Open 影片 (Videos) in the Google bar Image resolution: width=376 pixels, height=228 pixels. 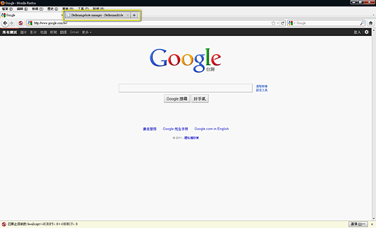(x=33, y=32)
